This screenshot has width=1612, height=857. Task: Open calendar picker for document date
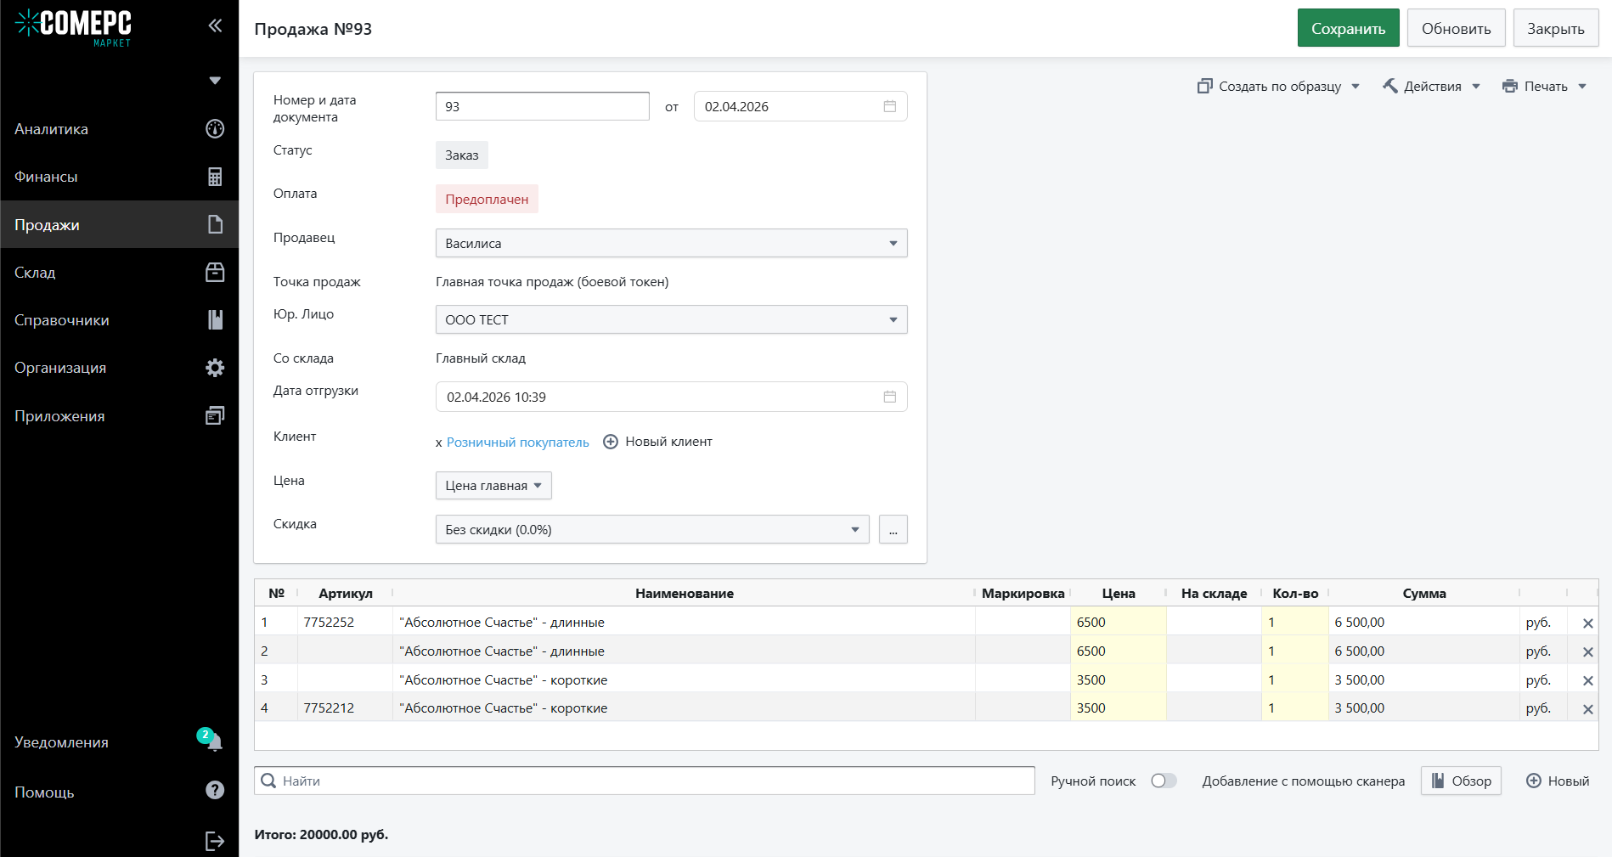889,106
